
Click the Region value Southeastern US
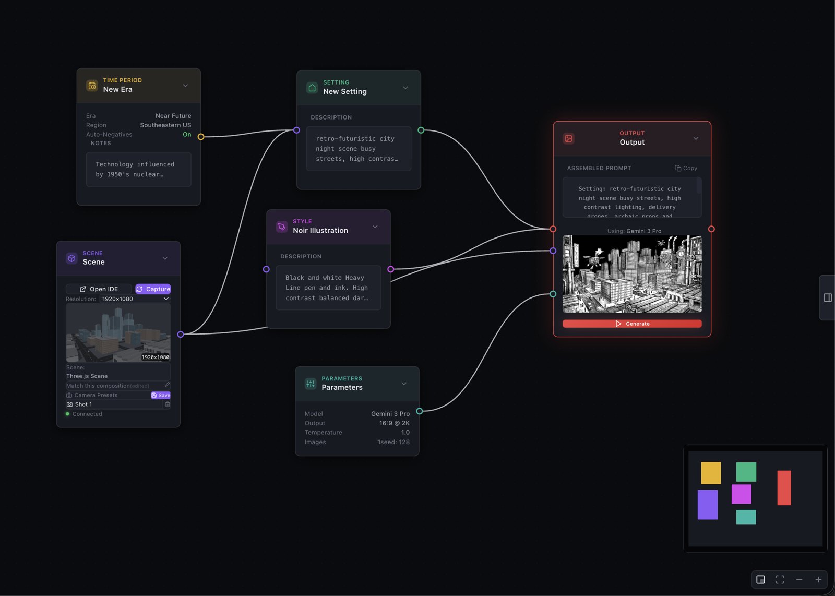[x=165, y=125]
